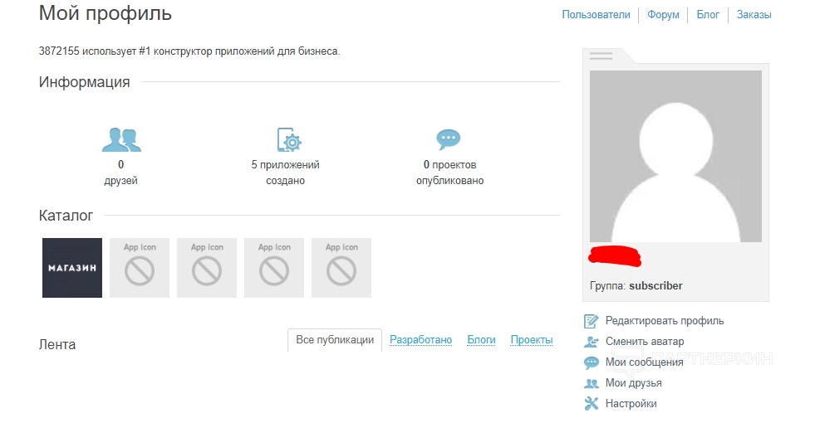Image resolution: width=815 pixels, height=423 pixels.
Task: Click the 0 проектов опубликовано text
Action: [x=450, y=173]
